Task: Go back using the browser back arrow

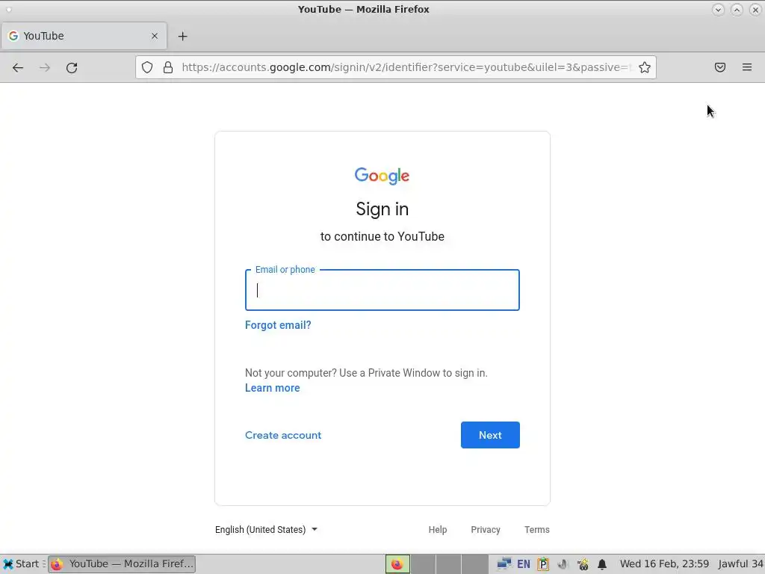Action: 18,67
